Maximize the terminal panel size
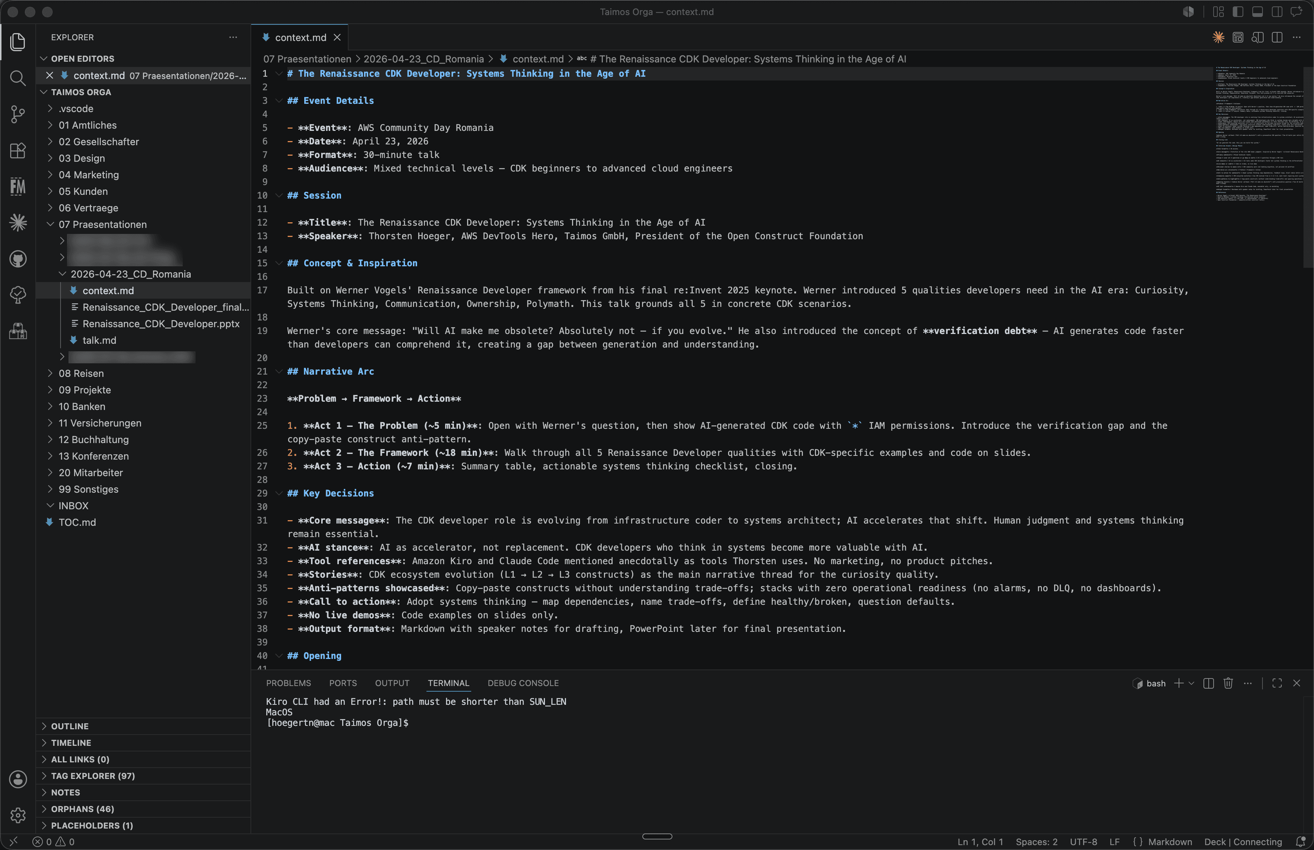The width and height of the screenshot is (1314, 850). point(1277,683)
